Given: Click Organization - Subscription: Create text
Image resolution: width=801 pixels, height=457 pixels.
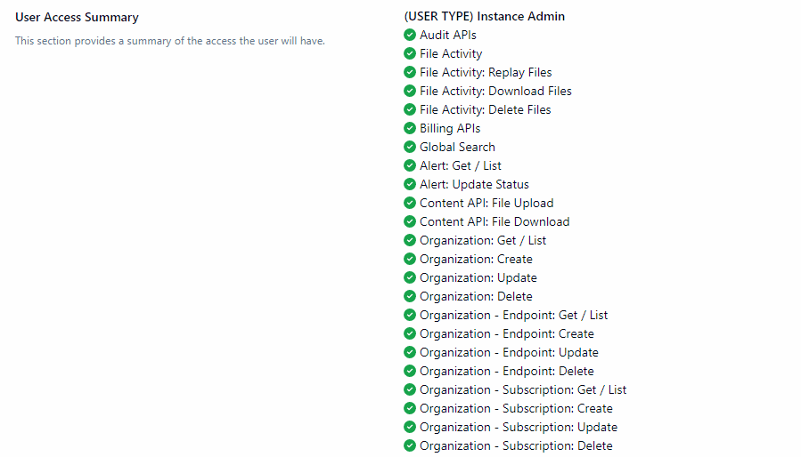Looking at the screenshot, I should click(x=516, y=408).
